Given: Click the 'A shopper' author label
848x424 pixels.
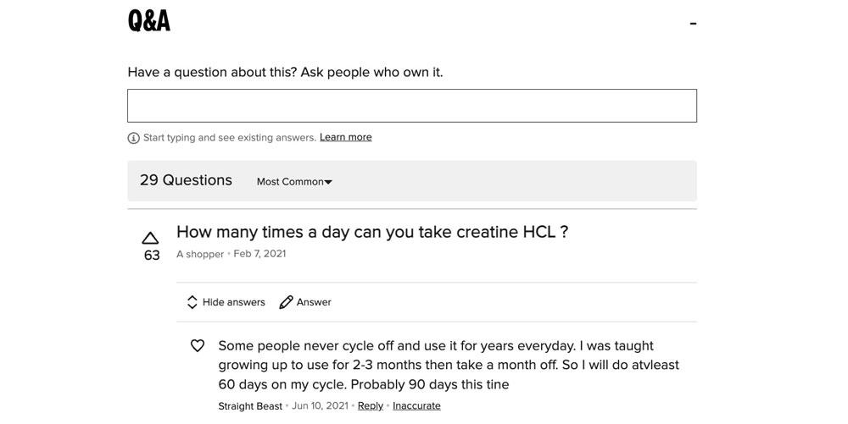Looking at the screenshot, I should (200, 254).
